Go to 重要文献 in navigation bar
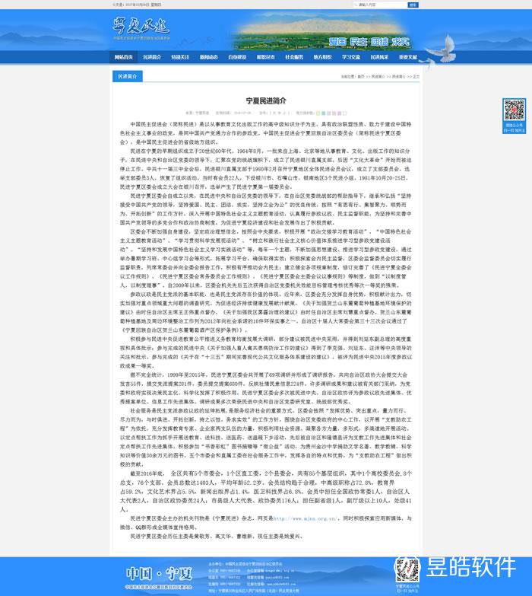The height and width of the screenshot is (596, 532). pyautogui.click(x=407, y=57)
